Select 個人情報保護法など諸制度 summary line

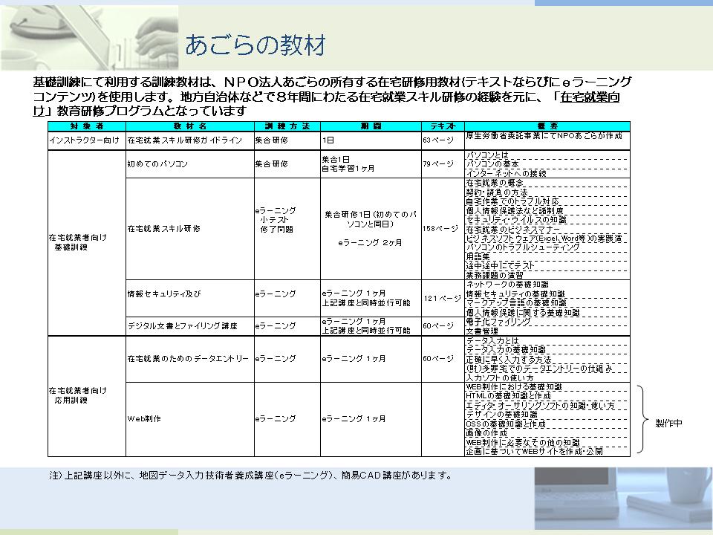tap(515, 210)
